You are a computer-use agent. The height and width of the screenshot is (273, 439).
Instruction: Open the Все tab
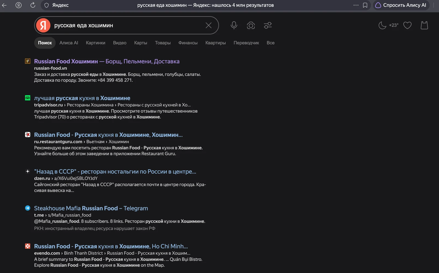pos(271,43)
